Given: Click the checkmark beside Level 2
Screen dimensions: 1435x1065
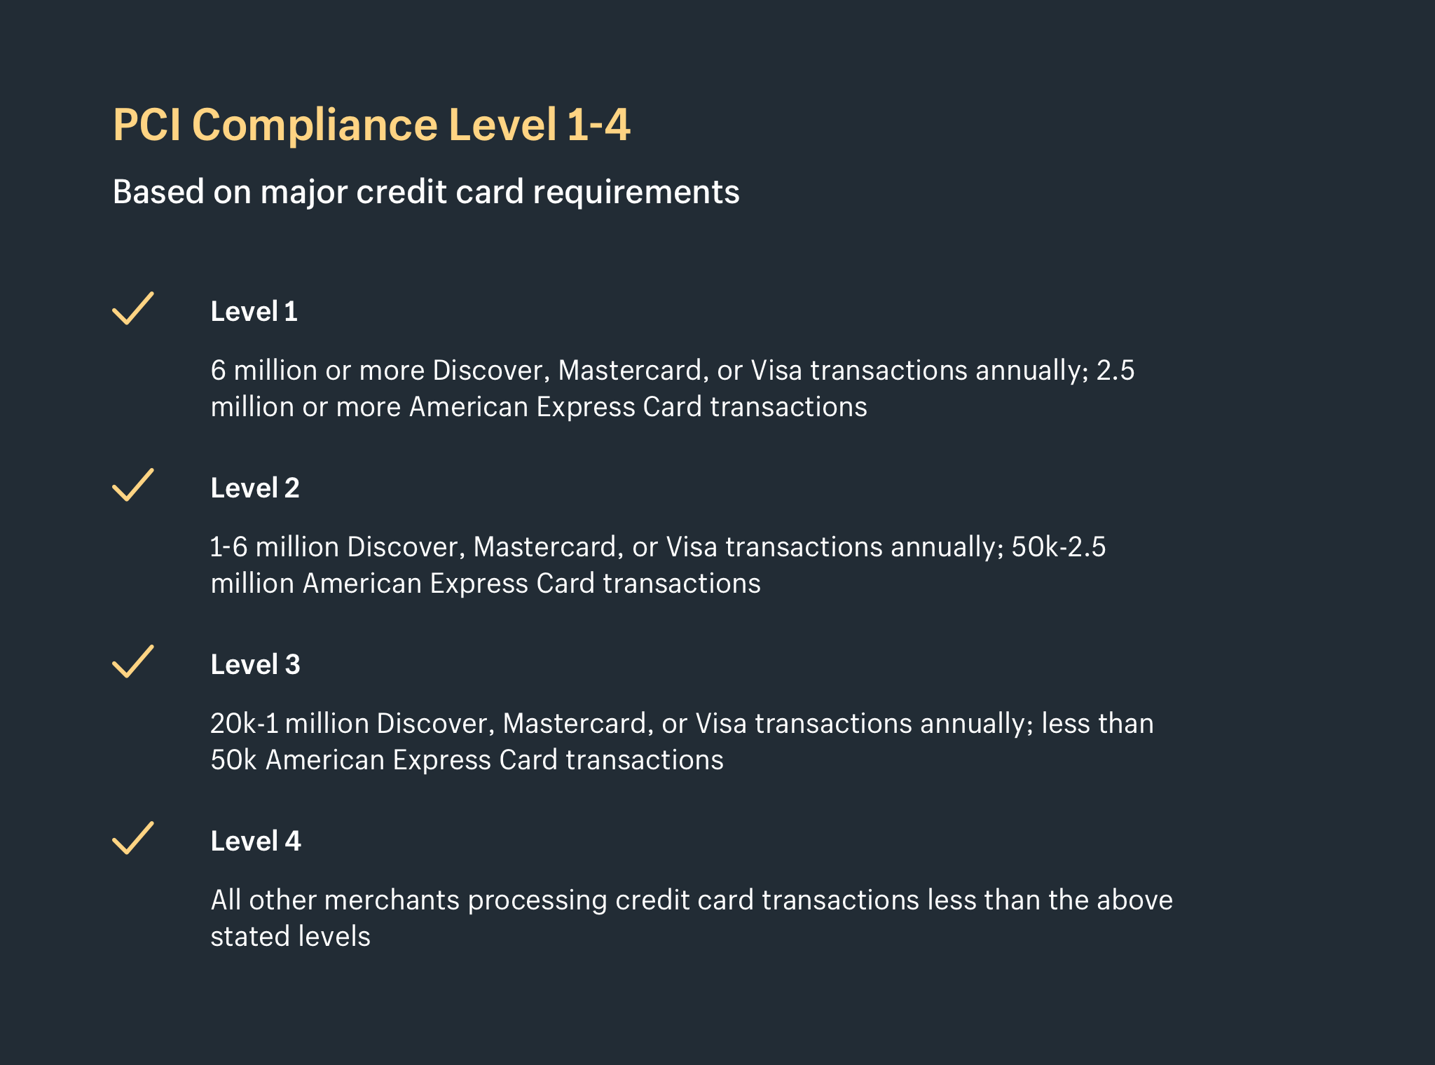Looking at the screenshot, I should (132, 485).
